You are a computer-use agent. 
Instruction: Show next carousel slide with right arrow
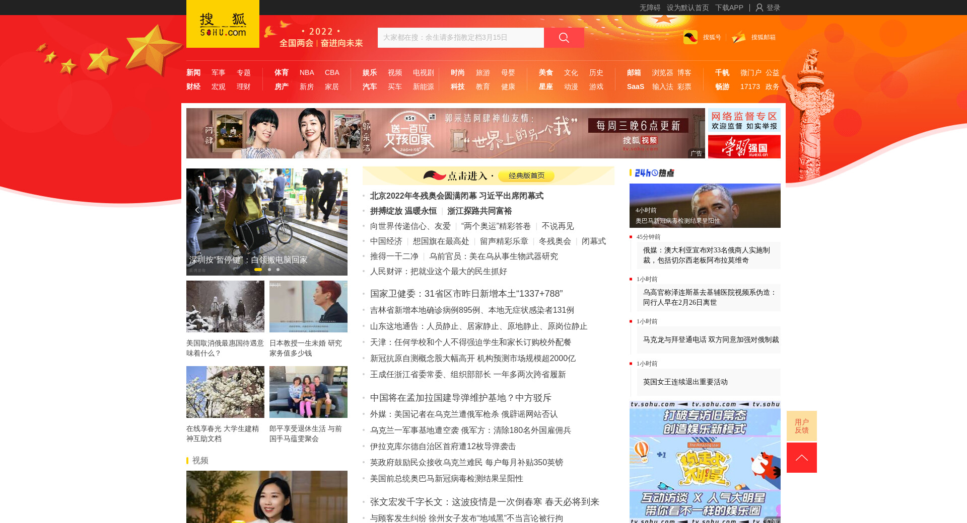[337, 210]
